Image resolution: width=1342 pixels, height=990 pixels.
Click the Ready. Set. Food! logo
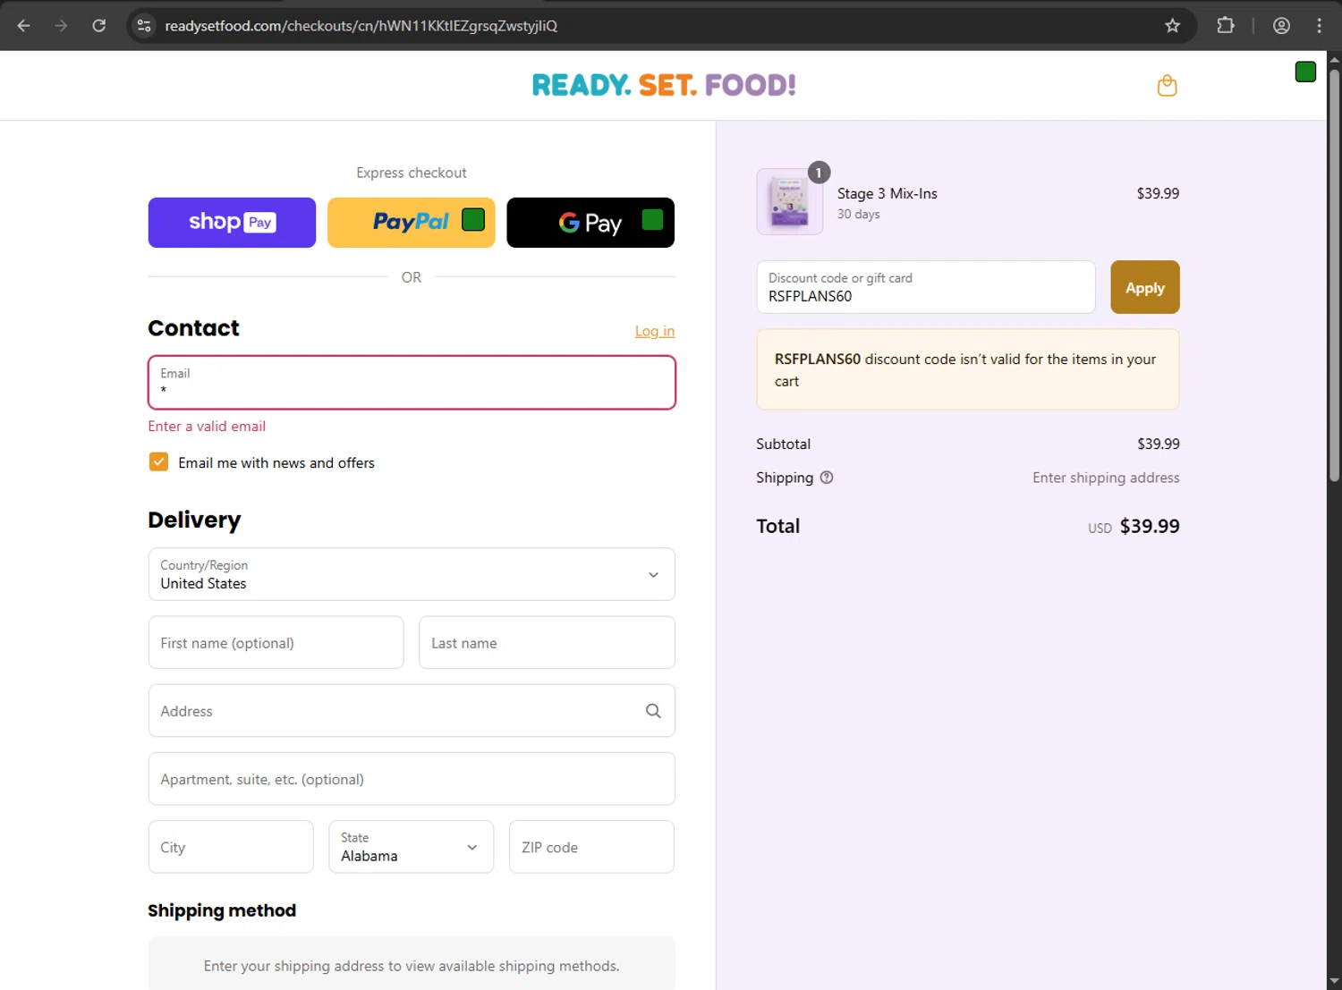pyautogui.click(x=664, y=86)
